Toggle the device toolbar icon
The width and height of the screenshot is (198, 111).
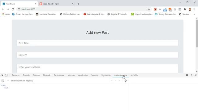[6, 75]
